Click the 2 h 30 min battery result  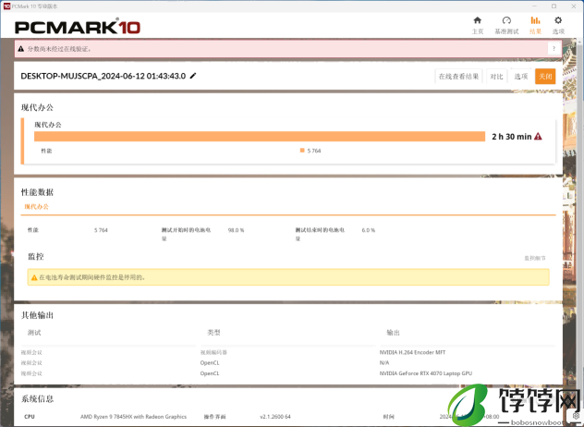(x=511, y=137)
